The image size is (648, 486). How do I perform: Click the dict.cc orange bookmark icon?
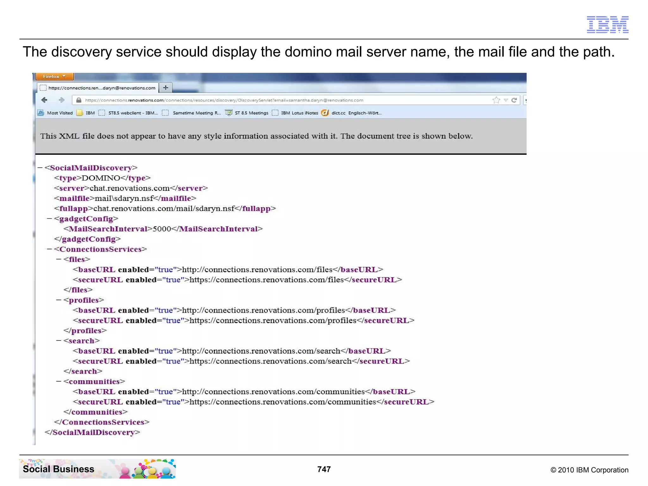coord(325,113)
